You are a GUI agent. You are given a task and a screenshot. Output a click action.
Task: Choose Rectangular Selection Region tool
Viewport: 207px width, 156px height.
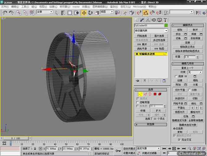click(x=70, y=13)
